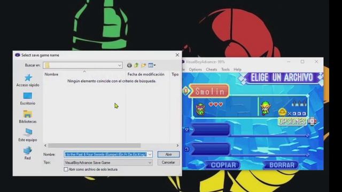
Task: Open the Tools menu in VisualBoyAdvance
Action: 226,69
